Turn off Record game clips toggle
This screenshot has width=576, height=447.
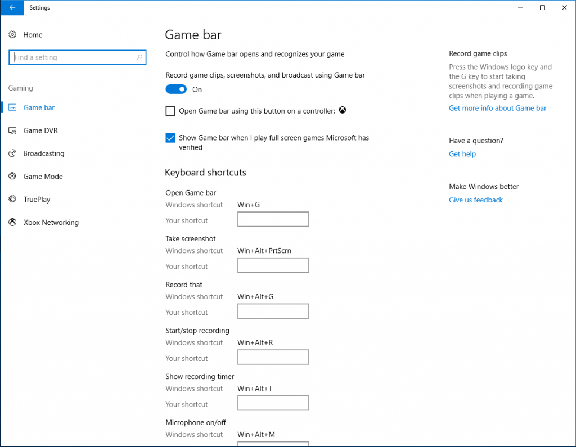tap(176, 89)
